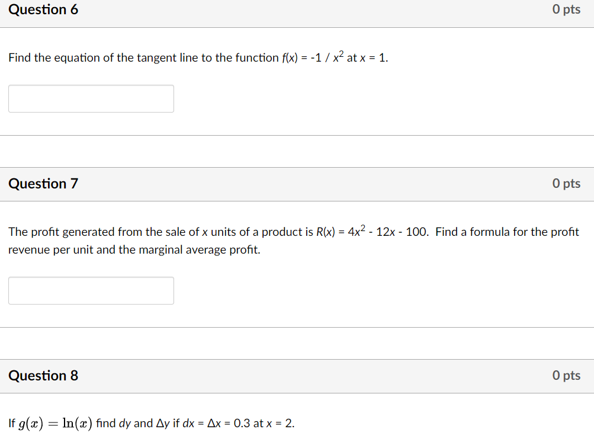The height and width of the screenshot is (445, 594).
Task: Click the divider area between Question 6 and 7
Action: pos(296,151)
